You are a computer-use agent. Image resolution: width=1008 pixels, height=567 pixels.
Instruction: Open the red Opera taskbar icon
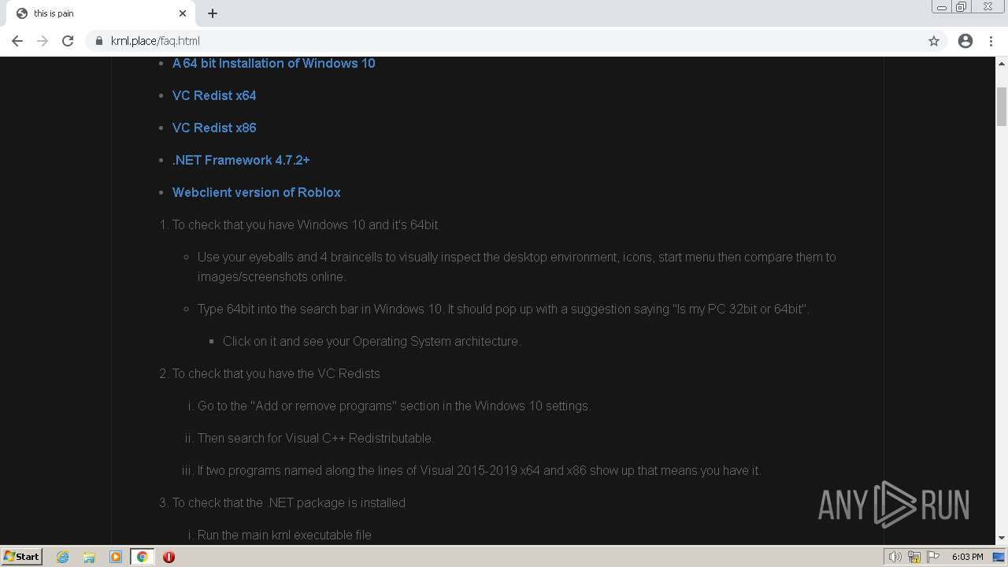[169, 557]
